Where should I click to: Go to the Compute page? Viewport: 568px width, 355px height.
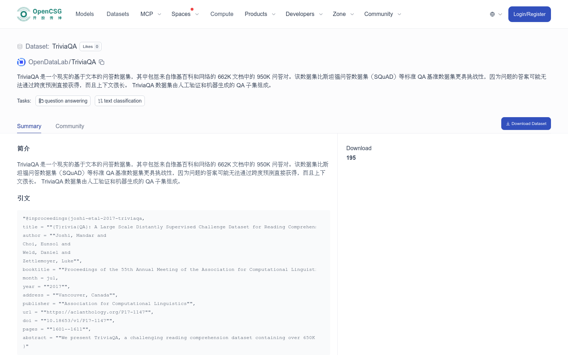pos(222,14)
